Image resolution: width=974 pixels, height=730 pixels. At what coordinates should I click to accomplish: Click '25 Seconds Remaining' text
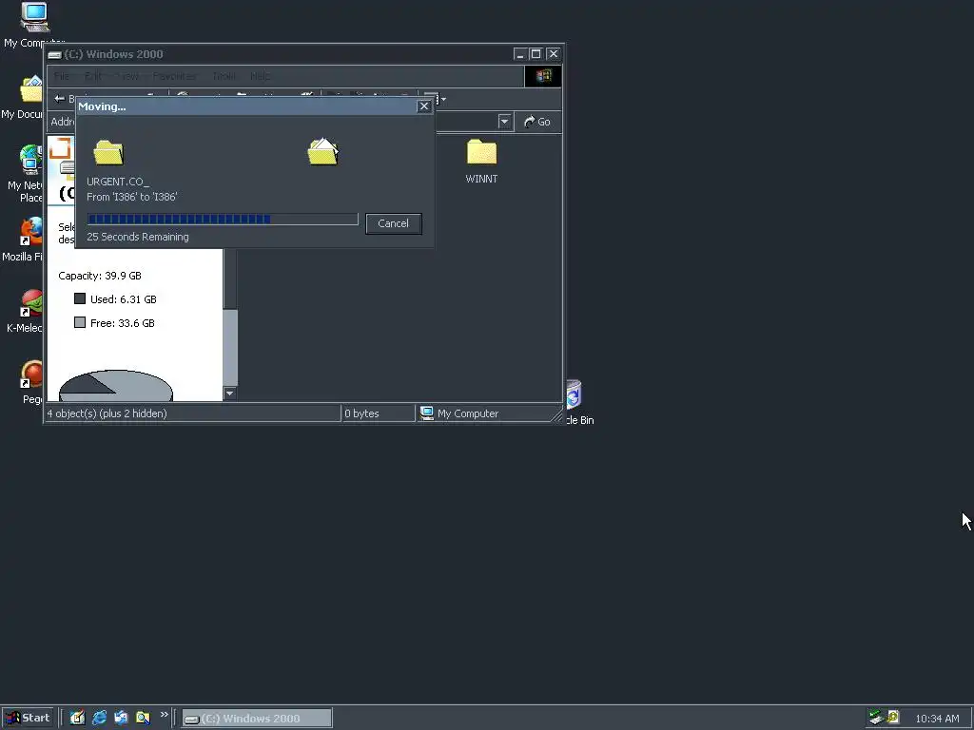coord(138,237)
